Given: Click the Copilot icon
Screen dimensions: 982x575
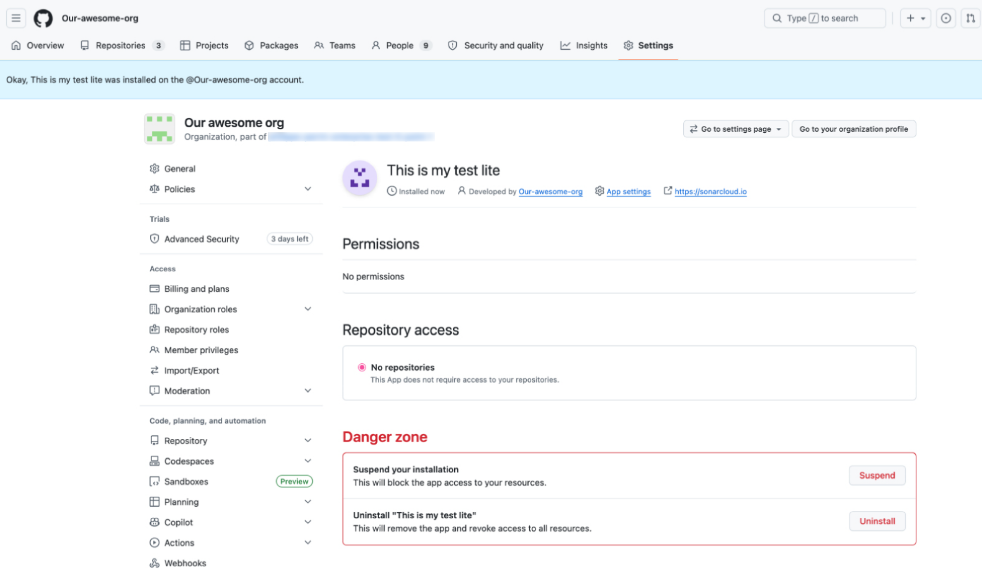Looking at the screenshot, I should (154, 522).
